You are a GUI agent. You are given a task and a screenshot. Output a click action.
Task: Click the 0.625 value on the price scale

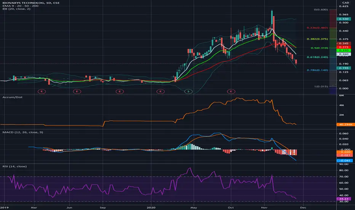pos(344,6)
